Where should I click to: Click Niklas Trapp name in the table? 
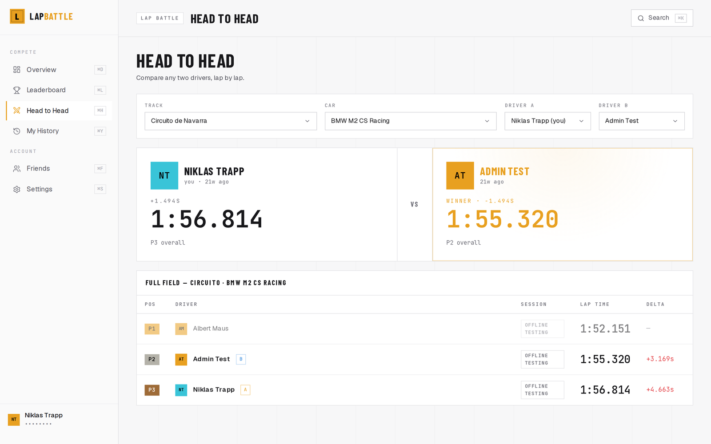point(214,390)
